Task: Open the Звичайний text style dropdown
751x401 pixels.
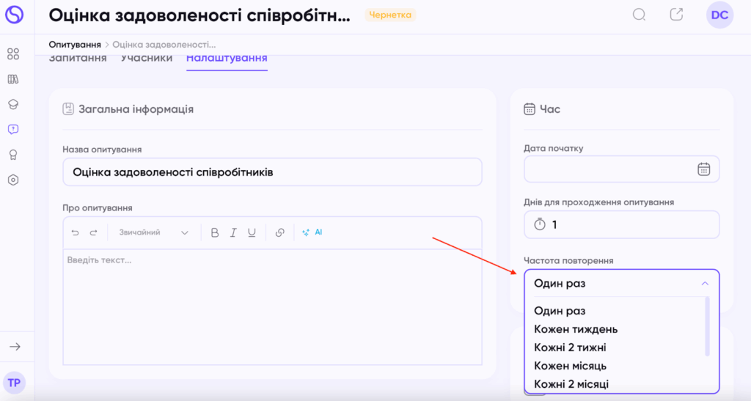Action: tap(153, 232)
